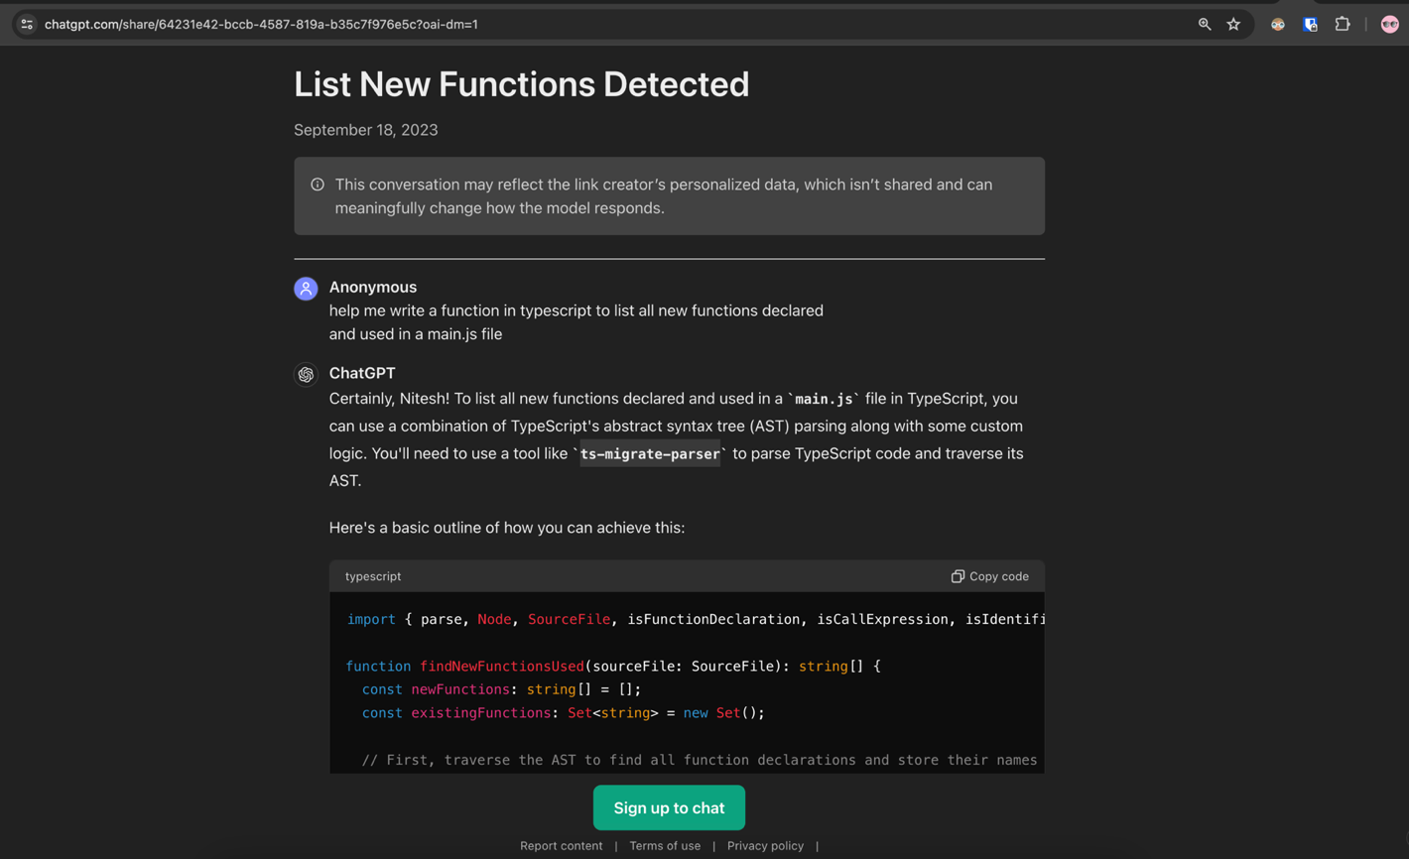Click the info icon in the notice banner

[318, 184]
